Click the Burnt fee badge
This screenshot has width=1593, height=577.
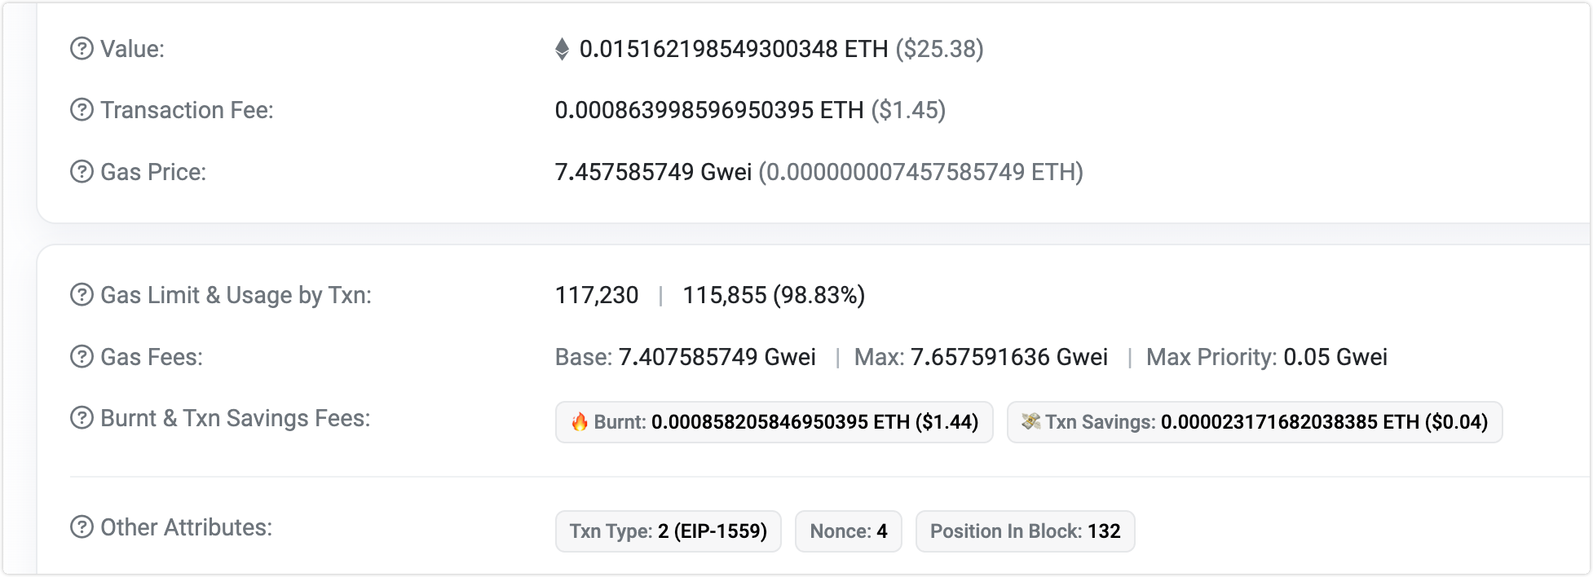point(773,423)
